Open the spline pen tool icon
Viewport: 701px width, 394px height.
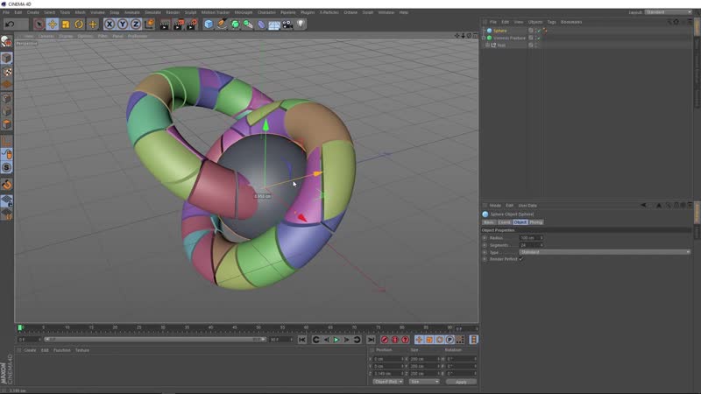click(222, 25)
